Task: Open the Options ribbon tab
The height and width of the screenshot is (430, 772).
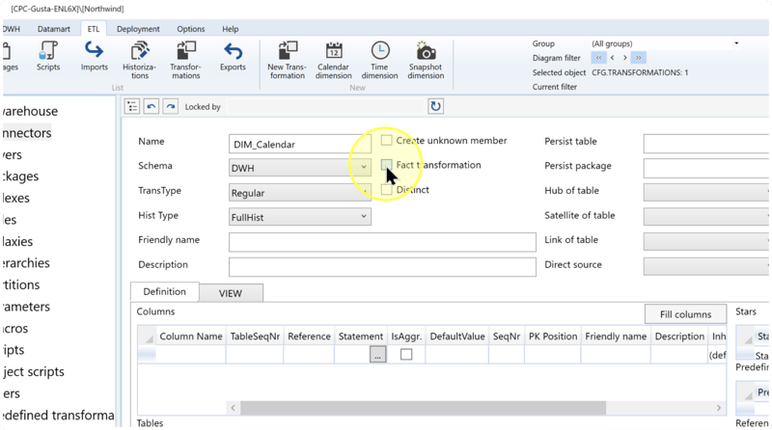Action: pos(190,29)
